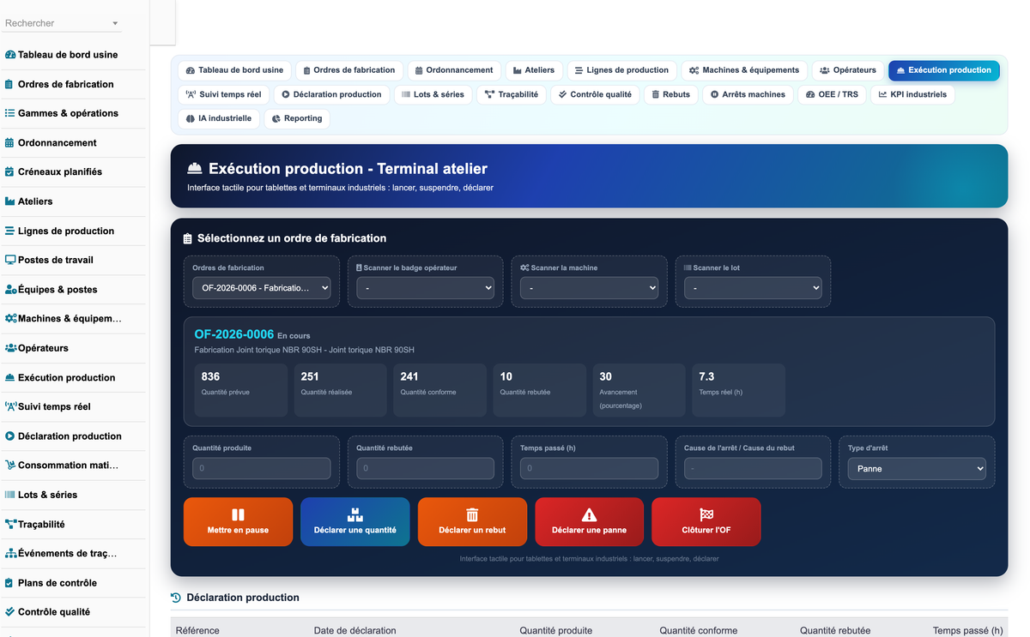Screen dimensions: 1030x637
Task: Click the checkered flag on Clôturer l'OF
Action: pos(706,514)
